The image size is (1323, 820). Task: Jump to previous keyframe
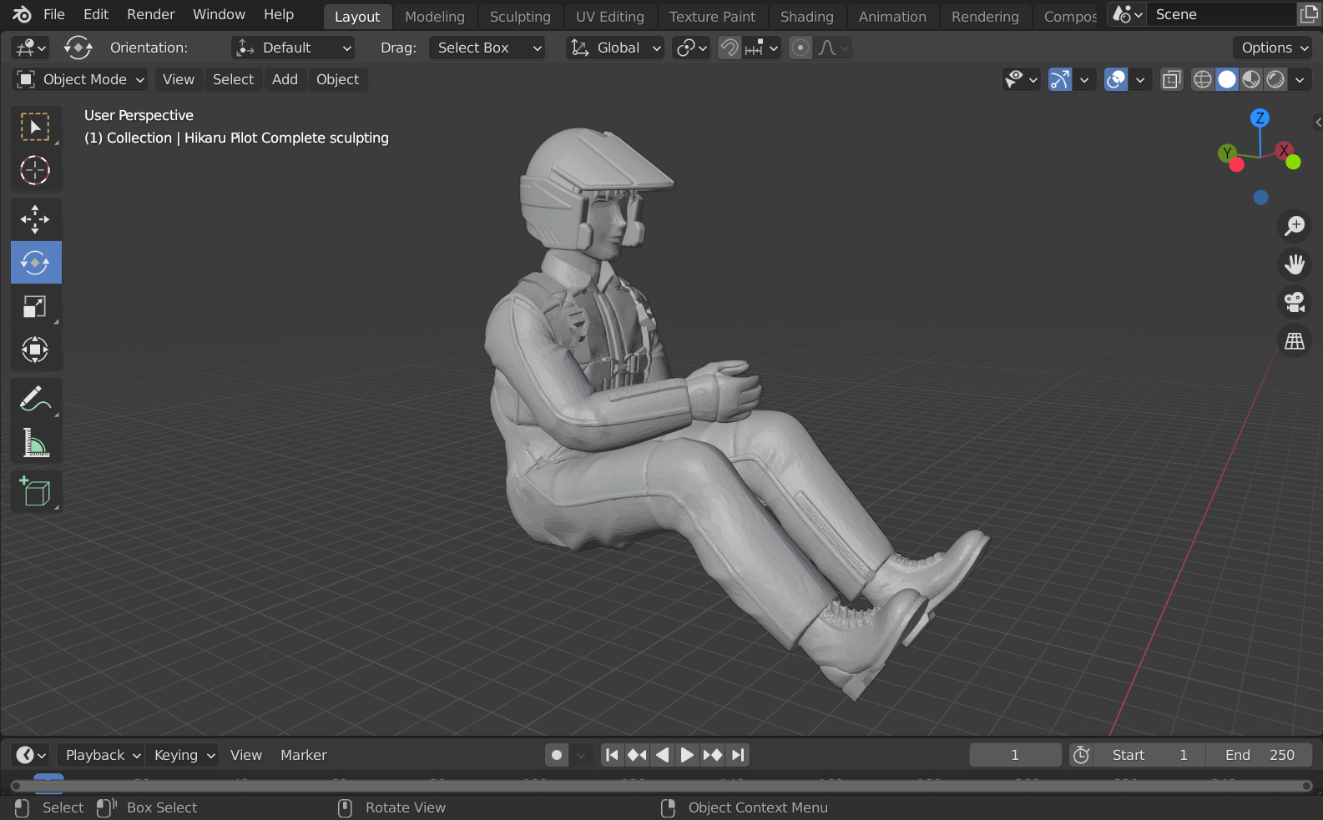point(637,755)
